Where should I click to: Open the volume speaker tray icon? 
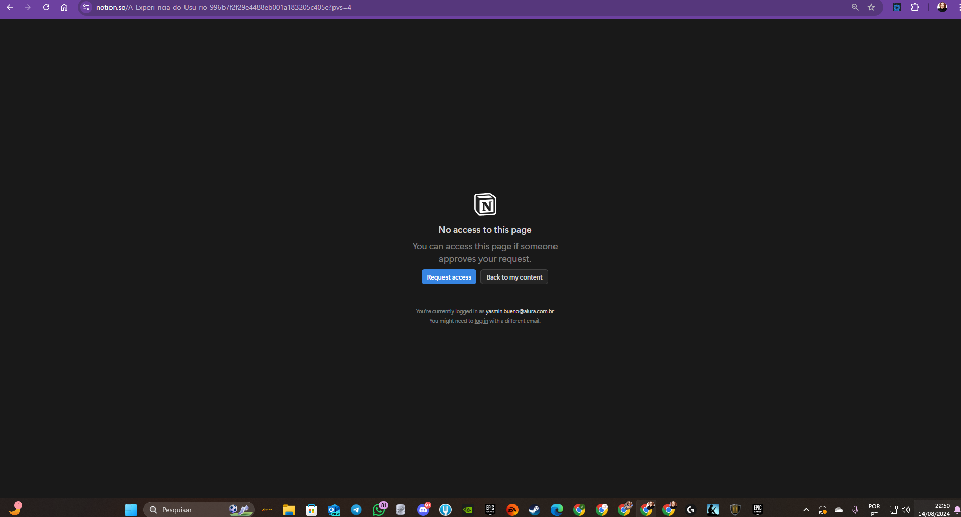pos(906,510)
